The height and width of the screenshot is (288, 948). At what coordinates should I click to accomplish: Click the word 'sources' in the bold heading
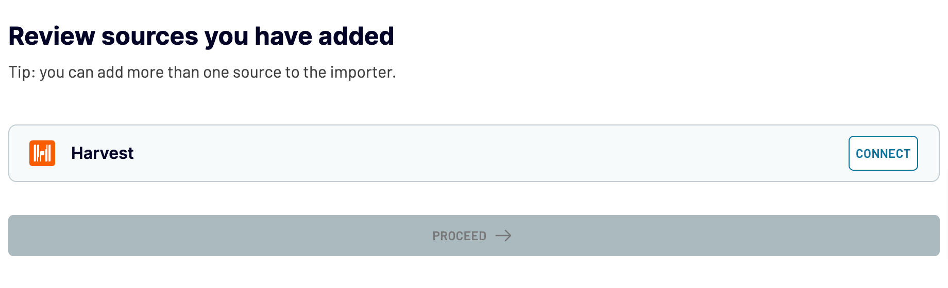pyautogui.click(x=150, y=37)
